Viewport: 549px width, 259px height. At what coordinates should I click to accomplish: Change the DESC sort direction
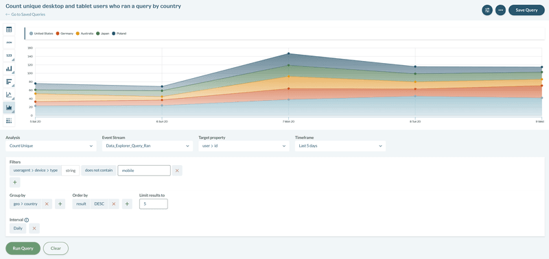[x=100, y=203]
